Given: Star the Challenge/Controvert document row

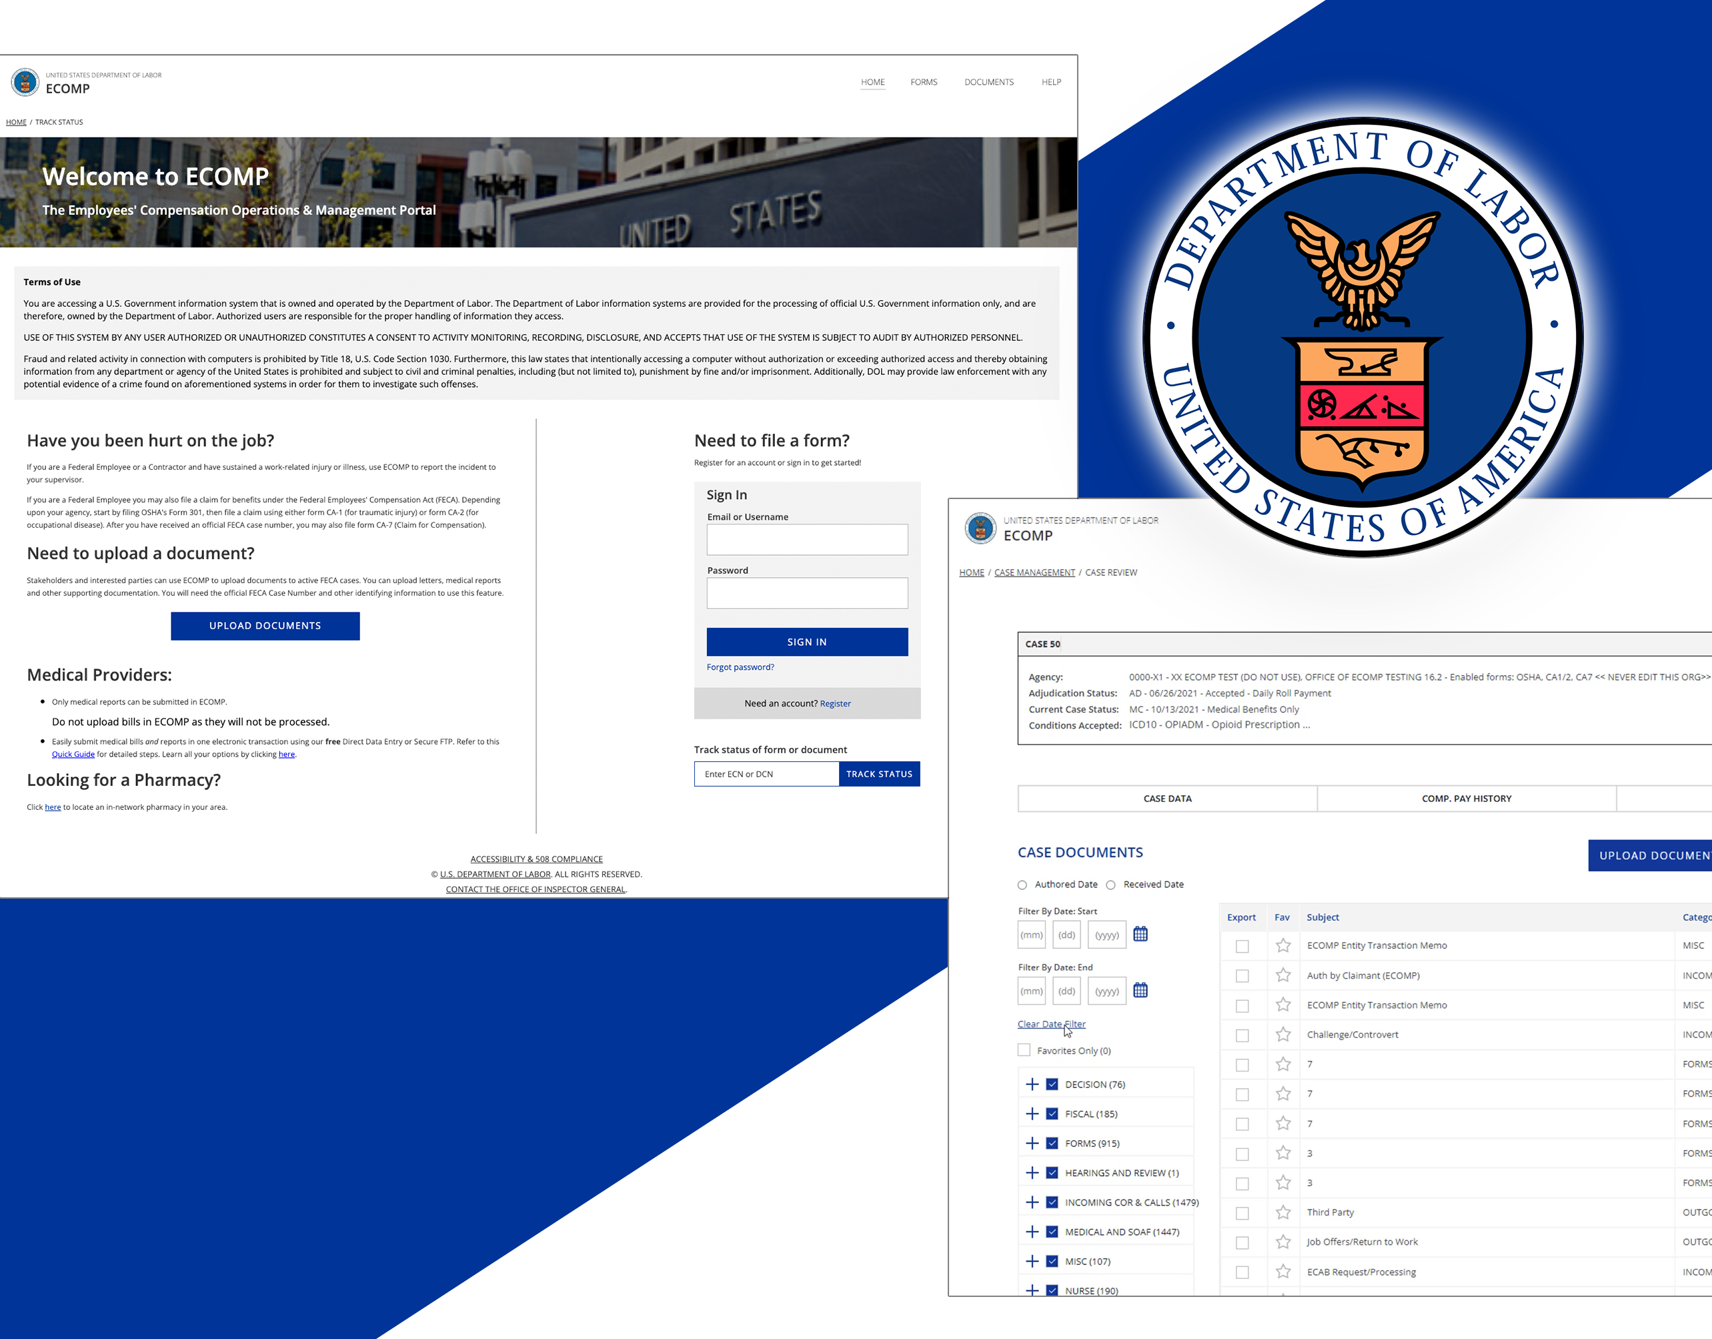Looking at the screenshot, I should point(1282,1035).
